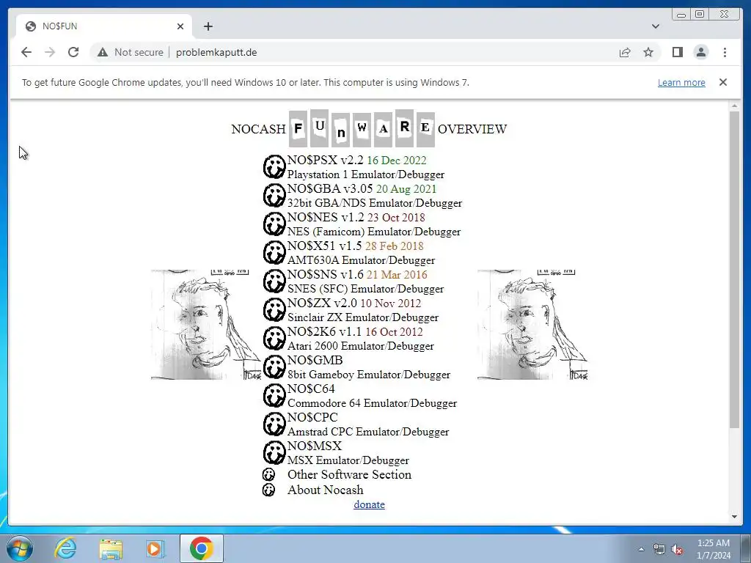The height and width of the screenshot is (563, 751).
Task: Launch Internet Explorer from taskbar
Action: tap(65, 548)
